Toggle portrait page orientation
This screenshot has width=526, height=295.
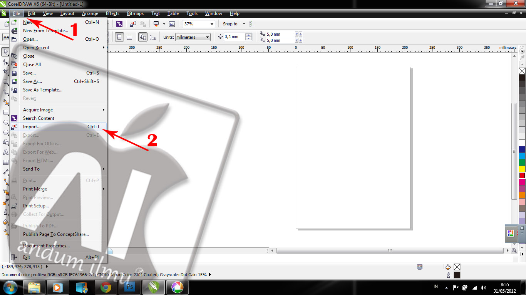click(x=120, y=37)
